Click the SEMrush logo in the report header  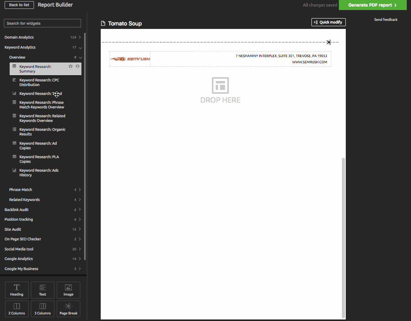tap(130, 59)
